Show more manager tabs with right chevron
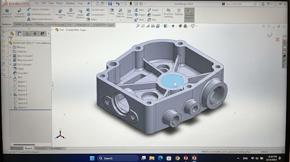Image resolution: width=290 pixels, height=162 pixels. (49, 34)
